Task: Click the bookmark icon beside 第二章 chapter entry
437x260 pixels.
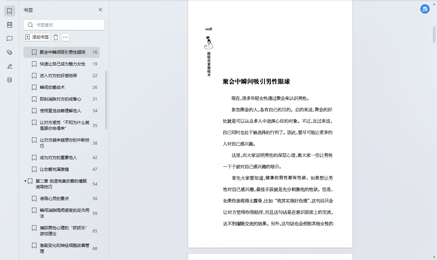Action: pos(30,181)
